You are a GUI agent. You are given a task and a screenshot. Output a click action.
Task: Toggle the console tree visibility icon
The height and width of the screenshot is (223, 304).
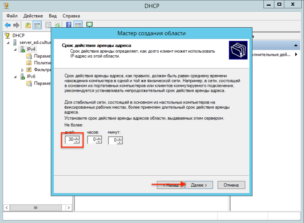pyautogui.click(x=36, y=25)
